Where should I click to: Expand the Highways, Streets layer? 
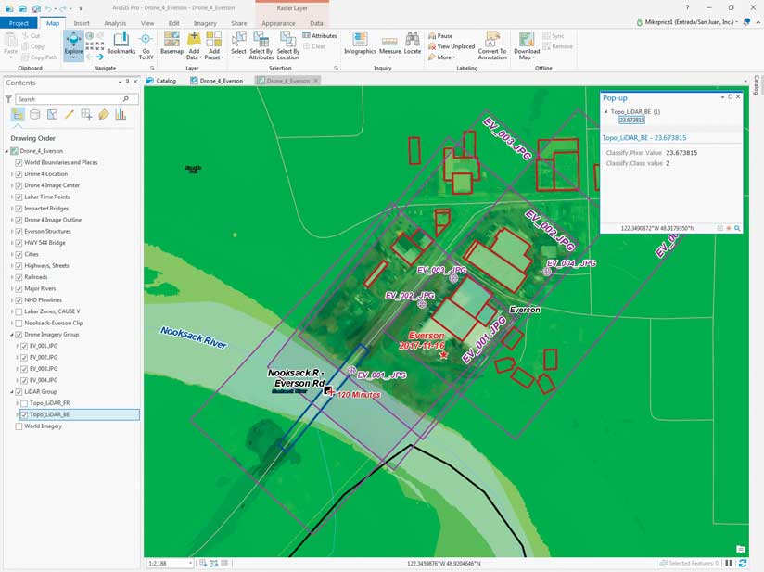click(12, 265)
